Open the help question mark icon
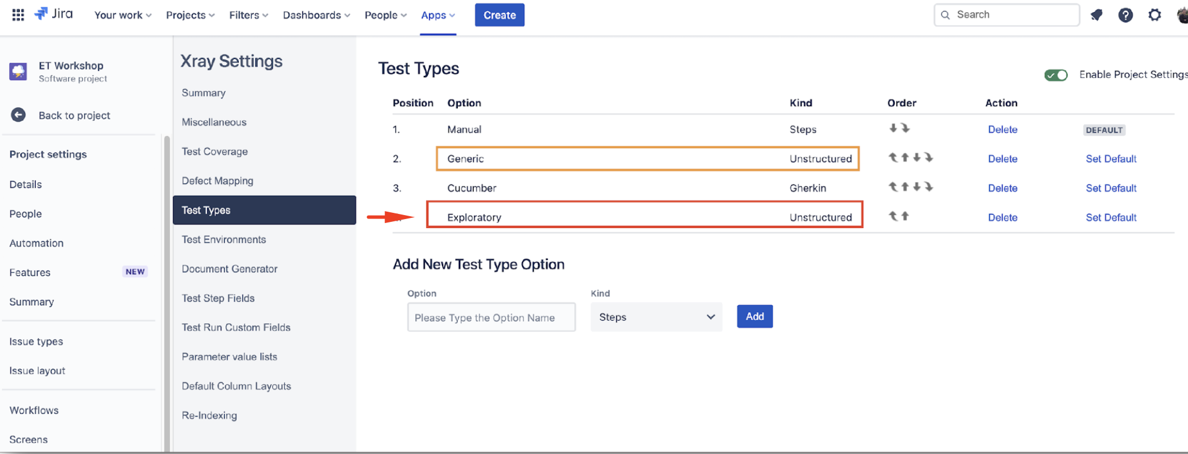This screenshot has height=454, width=1188. point(1126,15)
